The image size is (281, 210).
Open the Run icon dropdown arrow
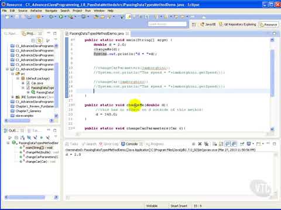click(x=65, y=17)
